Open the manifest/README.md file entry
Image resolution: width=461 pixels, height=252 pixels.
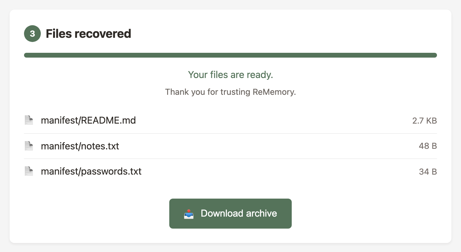tap(88, 120)
